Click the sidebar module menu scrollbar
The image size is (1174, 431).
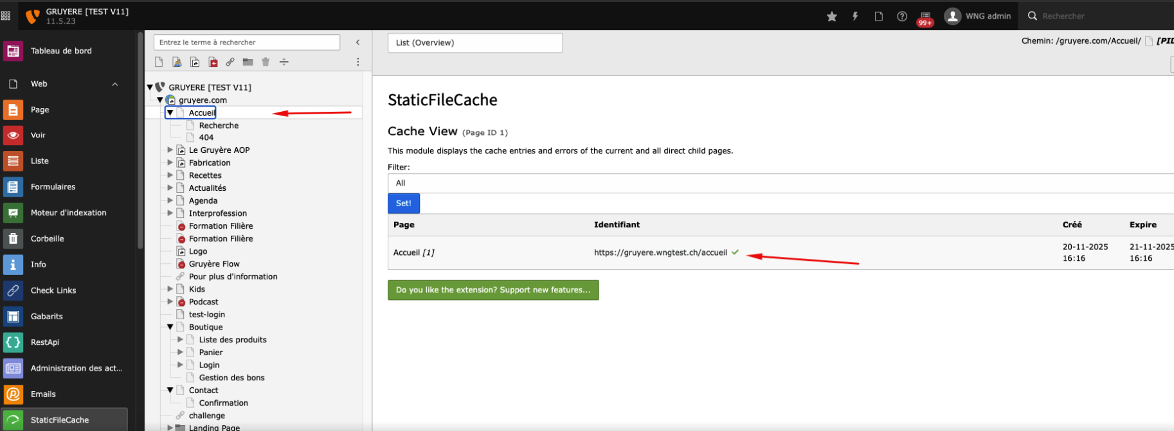140,141
